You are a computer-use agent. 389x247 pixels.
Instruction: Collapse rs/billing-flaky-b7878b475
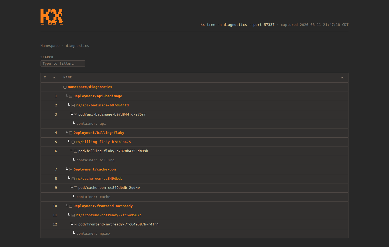(73, 142)
